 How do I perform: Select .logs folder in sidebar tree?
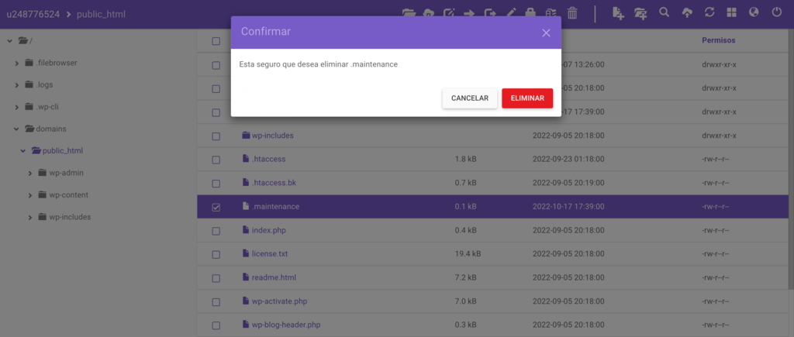(x=44, y=85)
